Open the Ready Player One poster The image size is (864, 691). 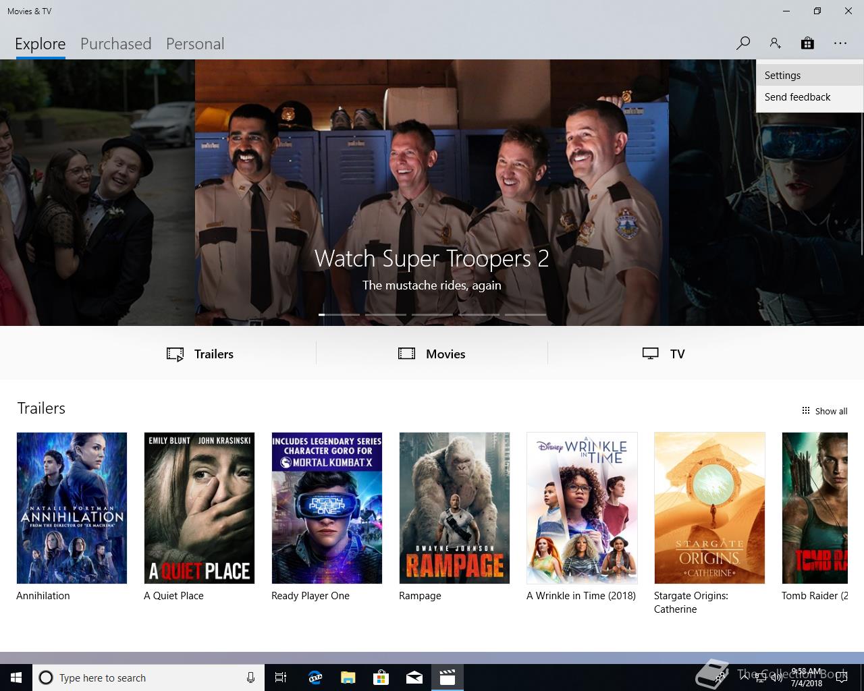[x=327, y=508]
